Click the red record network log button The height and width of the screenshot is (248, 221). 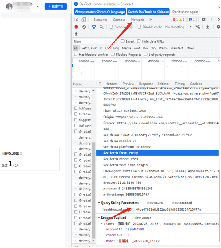[76, 27]
